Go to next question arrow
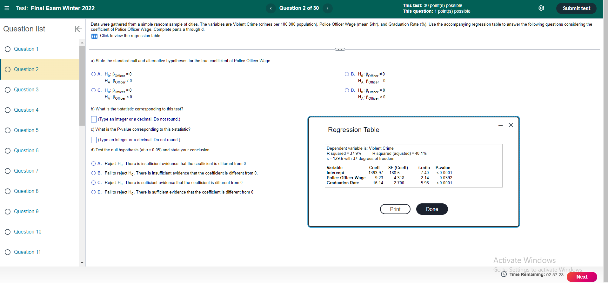The image size is (608, 283). pyautogui.click(x=327, y=8)
